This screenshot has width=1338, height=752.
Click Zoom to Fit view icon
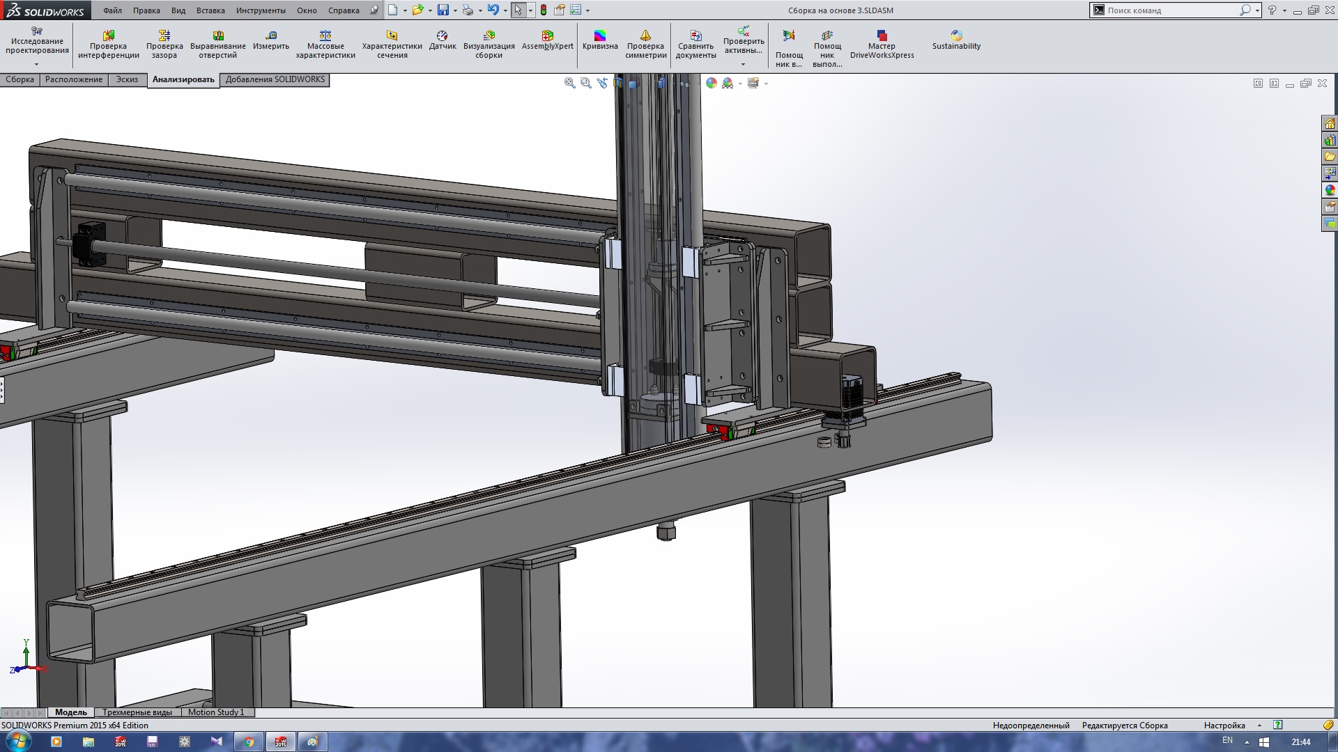tap(569, 83)
